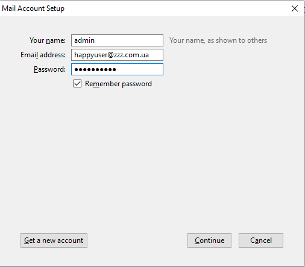The image size is (305, 267).
Task: Click on happyuser@zzz.com.ua text in email field
Action: point(112,55)
